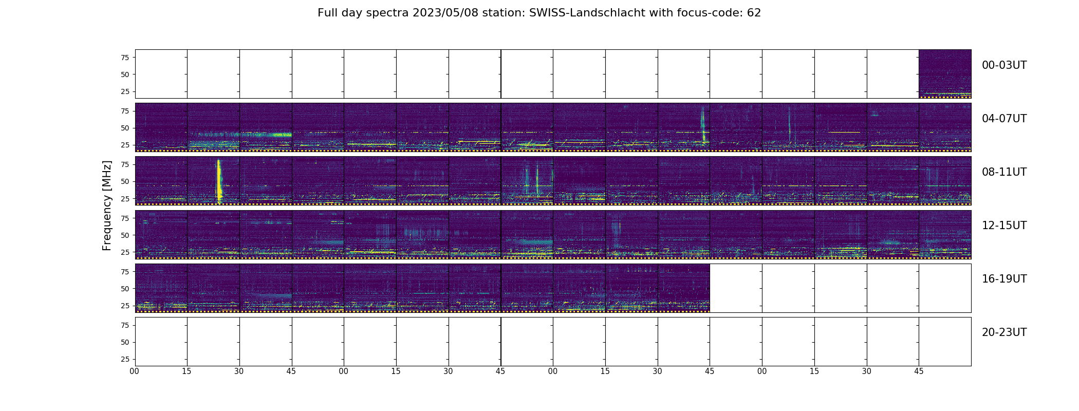This screenshot has height=411, width=1079.
Task: Click the 50 tick in the 00-03UT row
Action: point(125,74)
